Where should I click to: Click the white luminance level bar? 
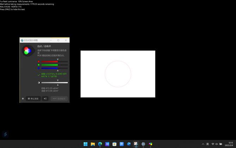point(55,83)
